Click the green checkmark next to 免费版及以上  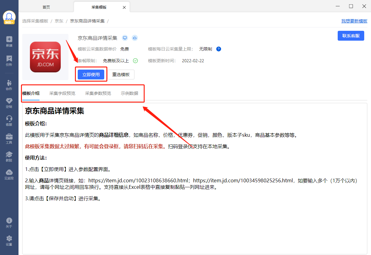135,61
